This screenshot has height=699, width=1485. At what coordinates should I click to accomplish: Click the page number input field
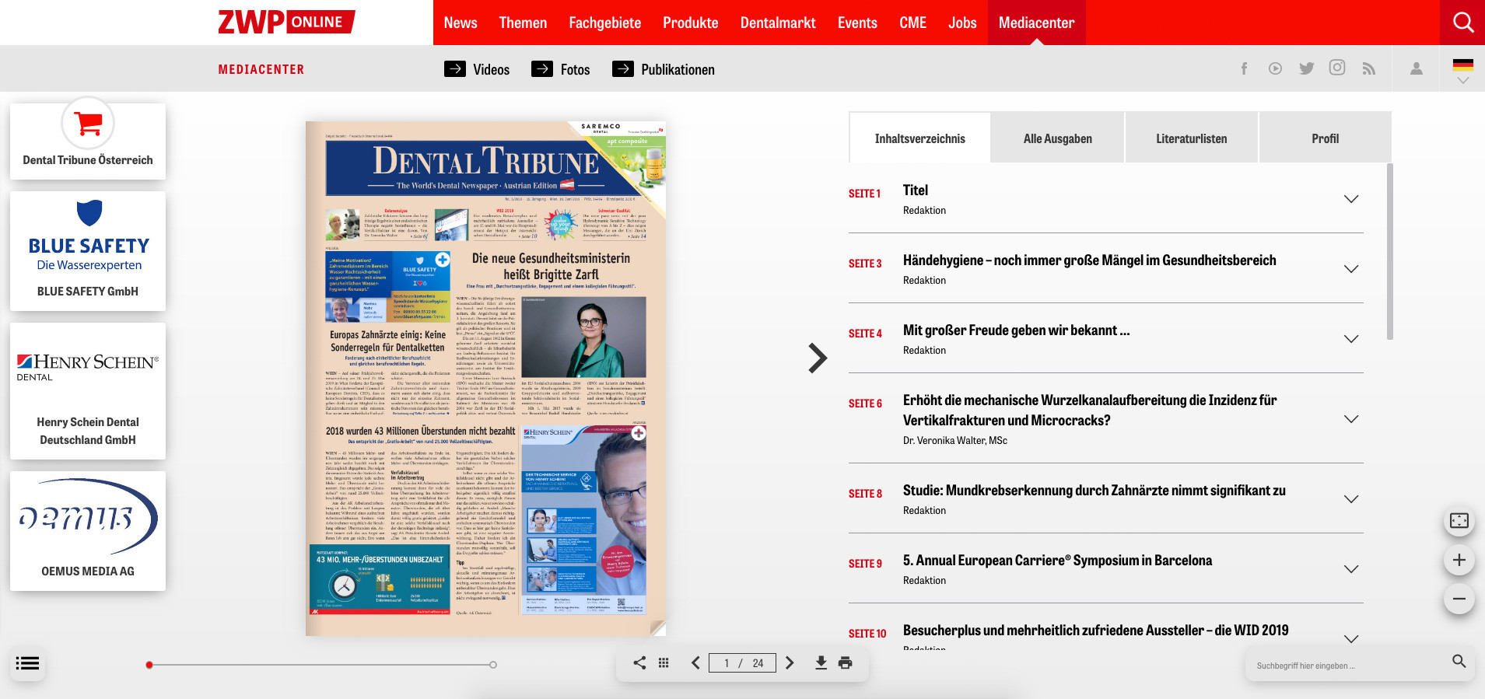(x=742, y=662)
